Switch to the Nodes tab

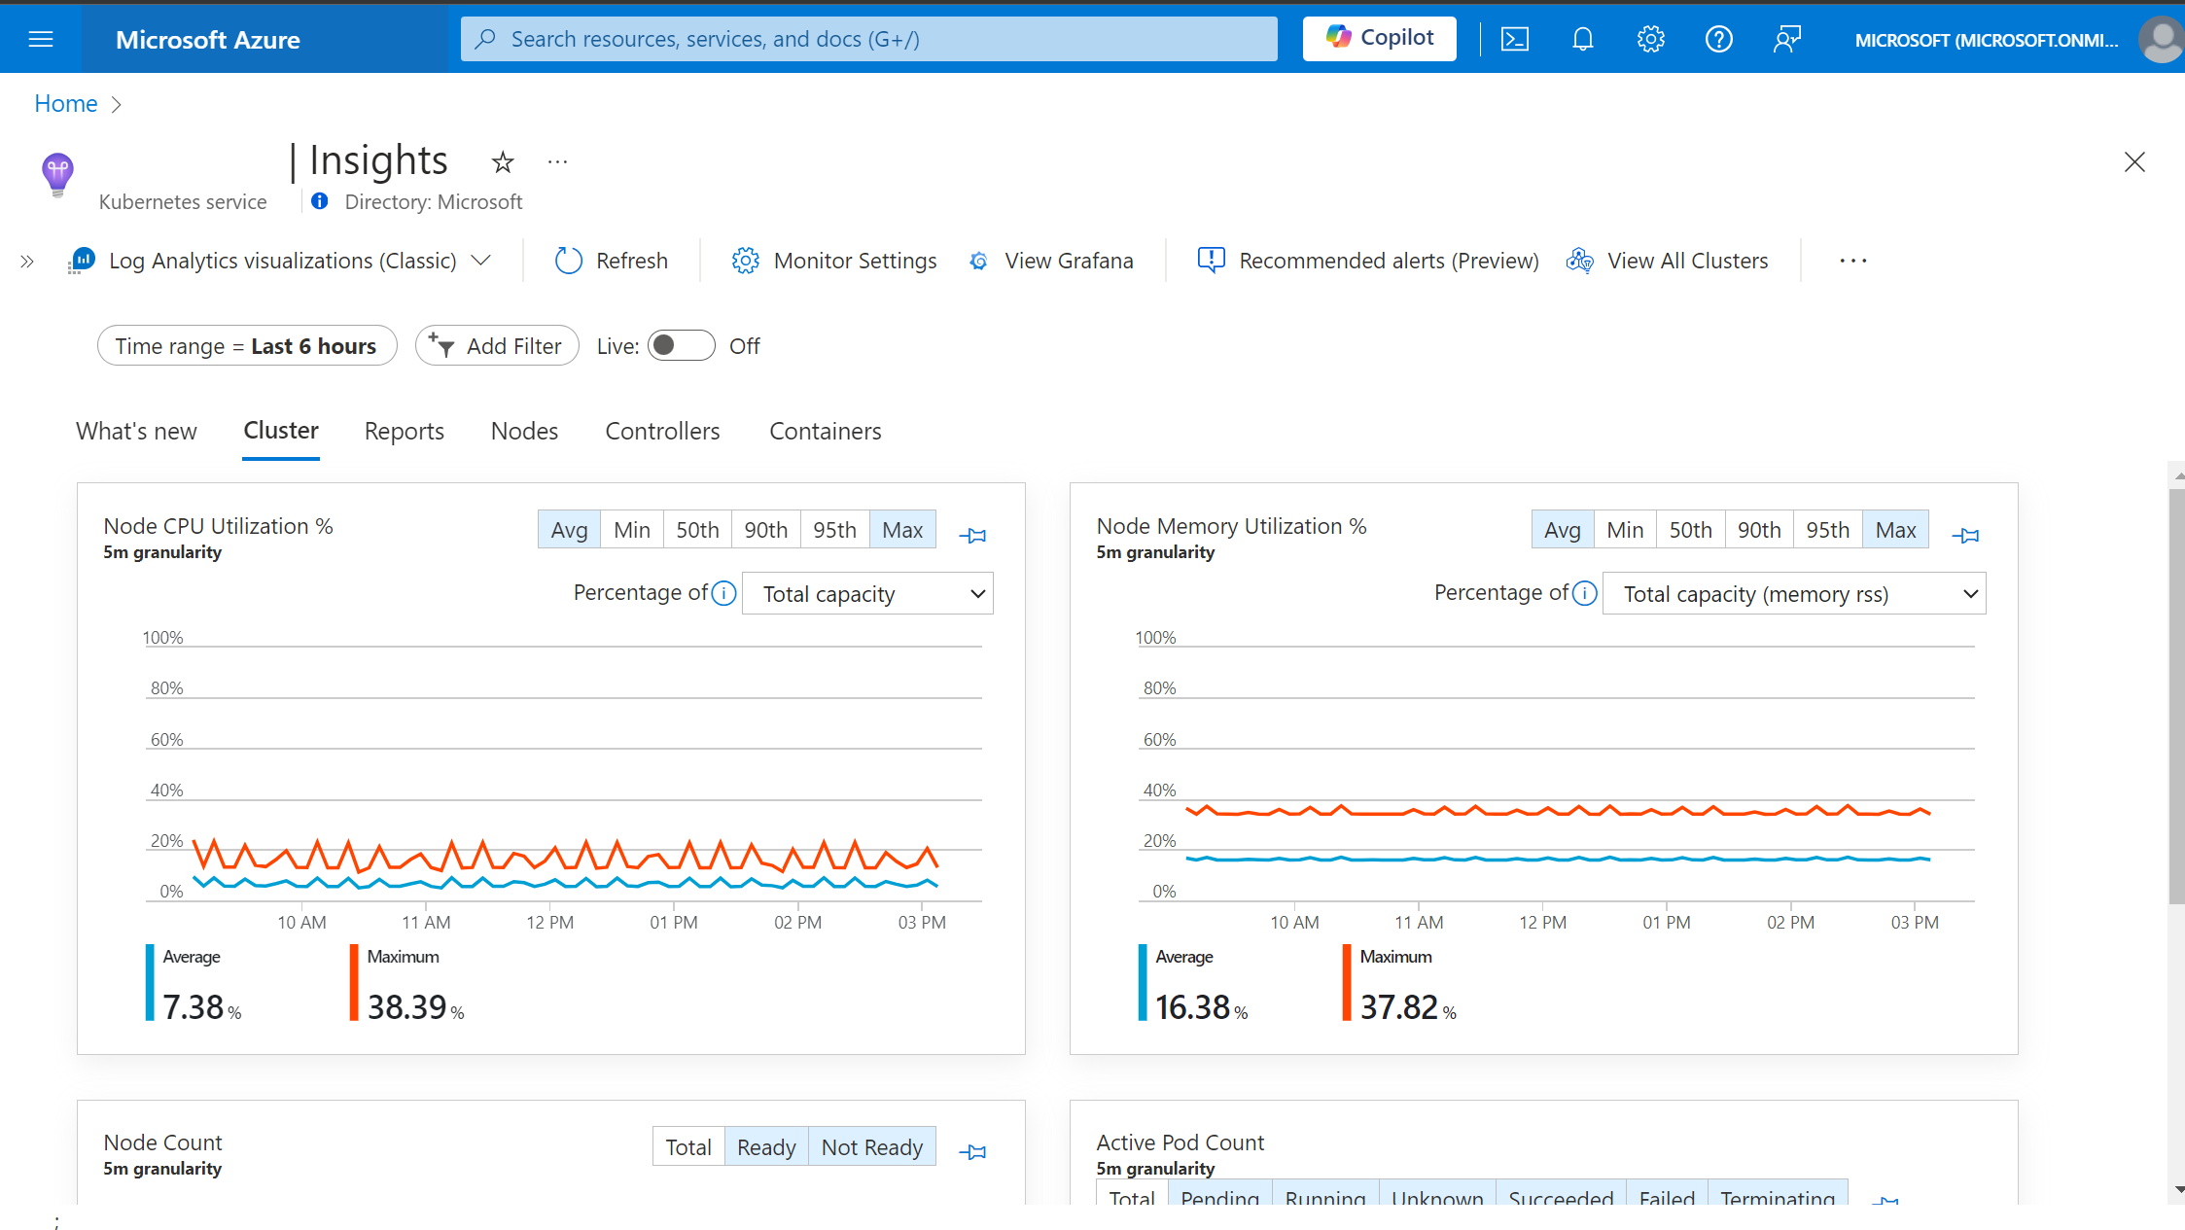coord(524,432)
